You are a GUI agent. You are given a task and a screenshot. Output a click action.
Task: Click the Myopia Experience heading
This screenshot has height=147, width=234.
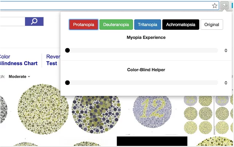(x=146, y=37)
